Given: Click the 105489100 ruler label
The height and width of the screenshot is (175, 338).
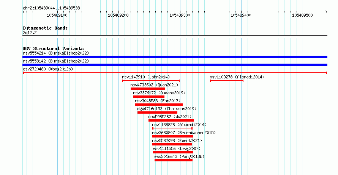Looking at the screenshot, I should 57,15.
